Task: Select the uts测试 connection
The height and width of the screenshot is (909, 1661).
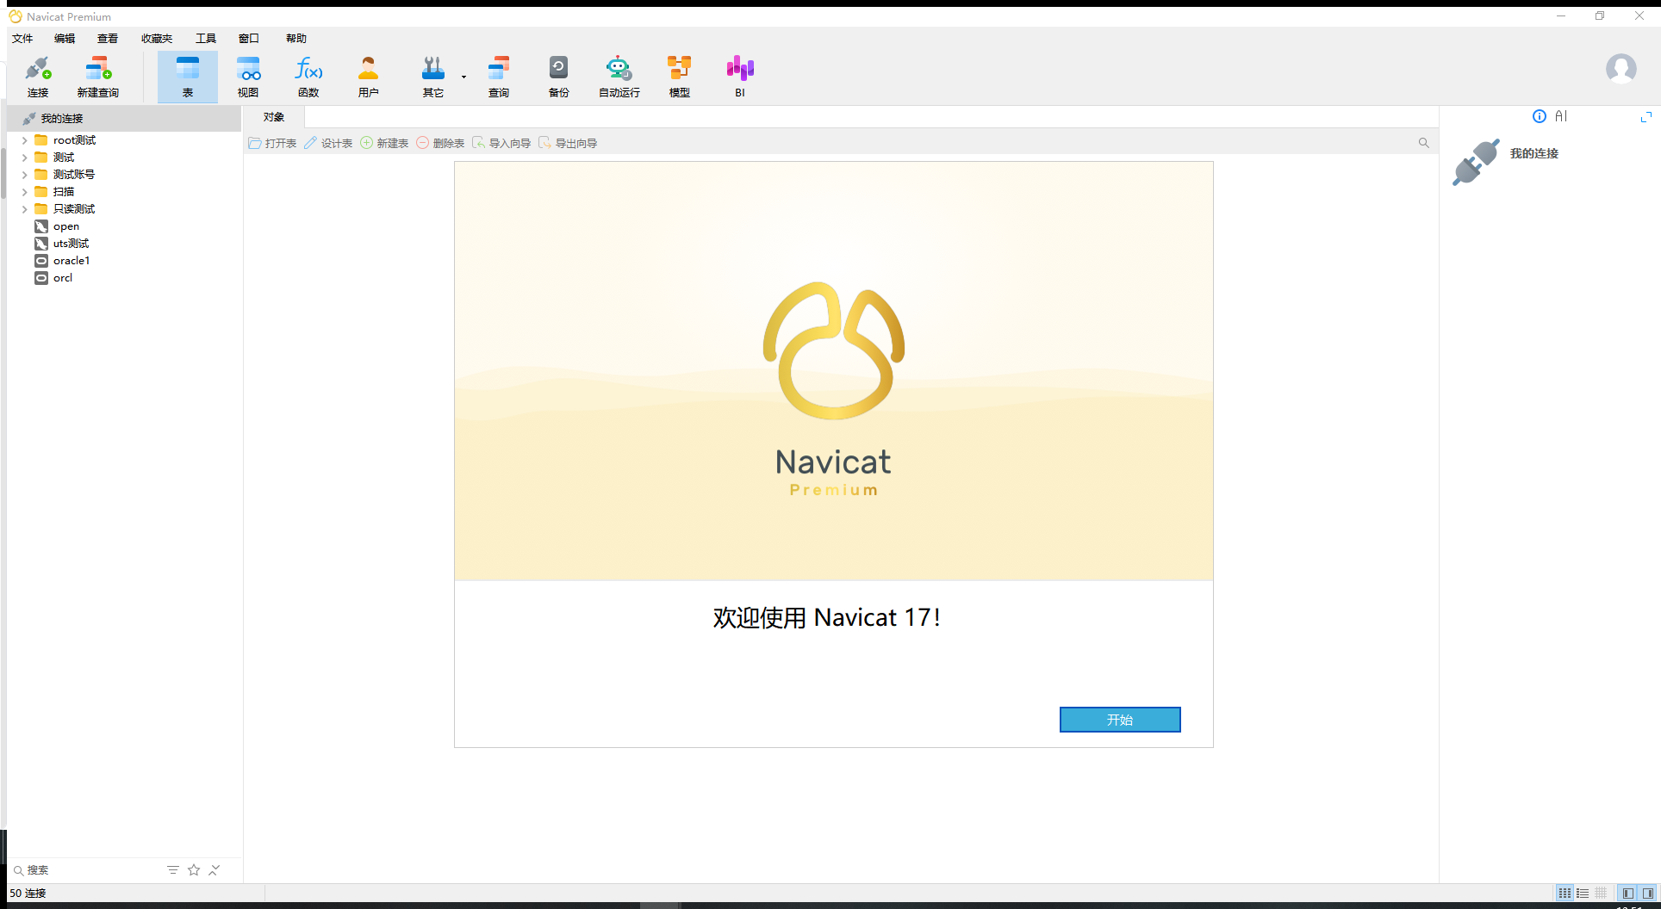Action: 71,244
